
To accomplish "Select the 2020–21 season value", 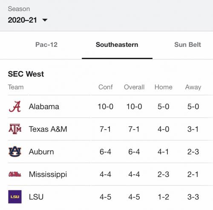I will coord(23,20).
